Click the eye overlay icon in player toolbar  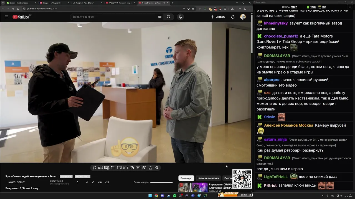[107, 168]
